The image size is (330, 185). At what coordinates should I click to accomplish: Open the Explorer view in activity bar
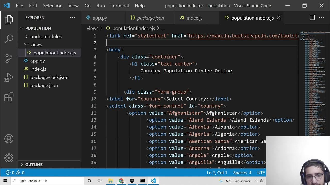(x=9, y=20)
